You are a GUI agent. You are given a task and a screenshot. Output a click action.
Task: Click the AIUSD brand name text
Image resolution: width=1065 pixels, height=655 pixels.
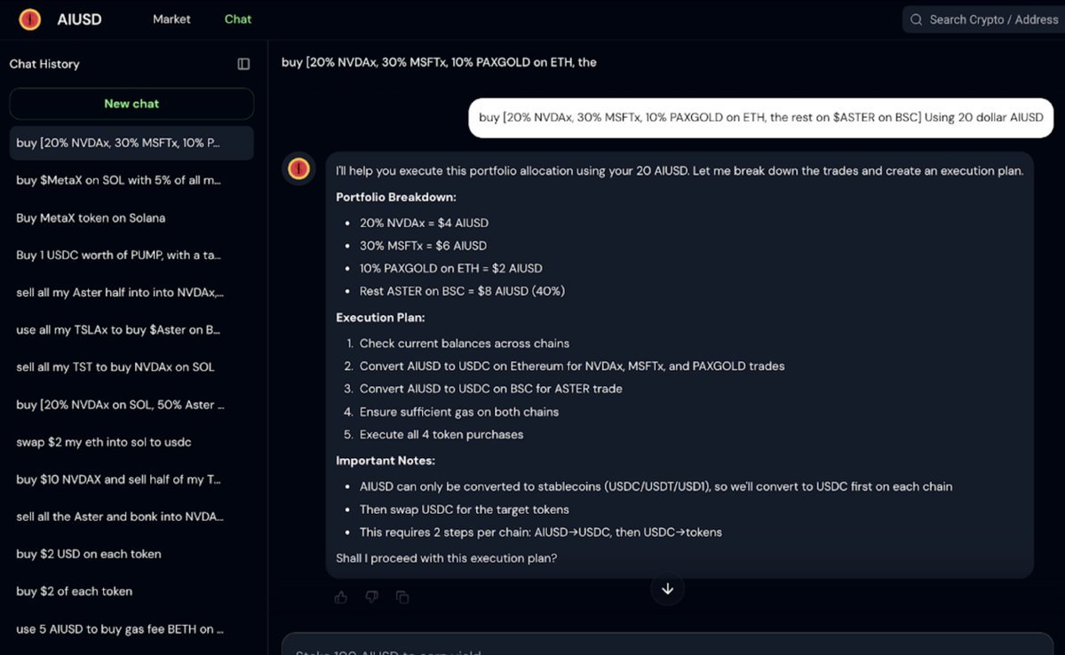[x=79, y=20]
